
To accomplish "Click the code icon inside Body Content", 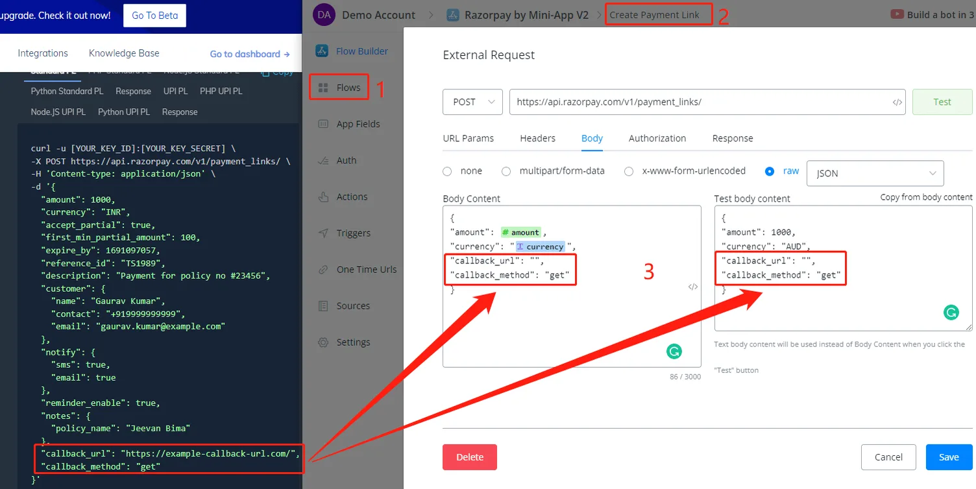I will point(692,287).
